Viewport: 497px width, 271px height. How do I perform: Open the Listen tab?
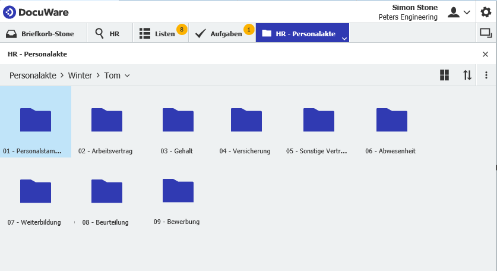pos(158,34)
